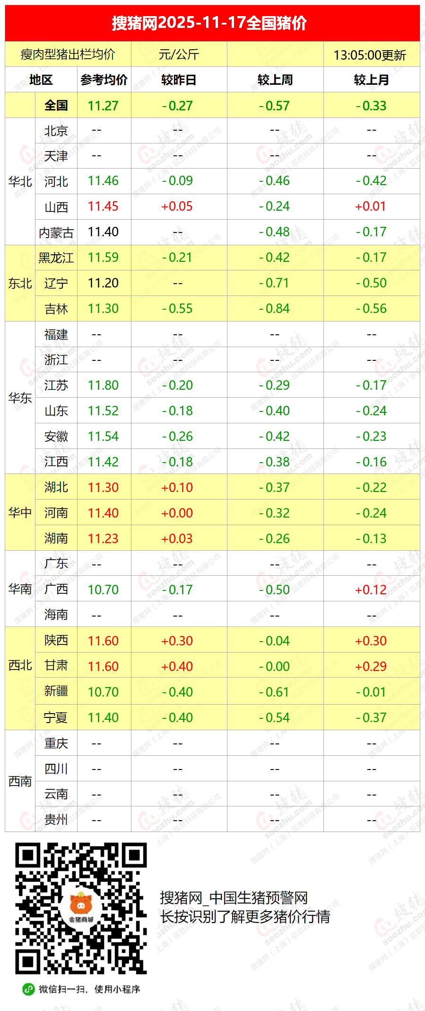This screenshot has width=425, height=1011.
Task: Click the 黑龙江 province name
Action: (56, 258)
